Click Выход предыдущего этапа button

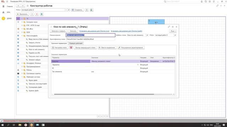(85, 48)
